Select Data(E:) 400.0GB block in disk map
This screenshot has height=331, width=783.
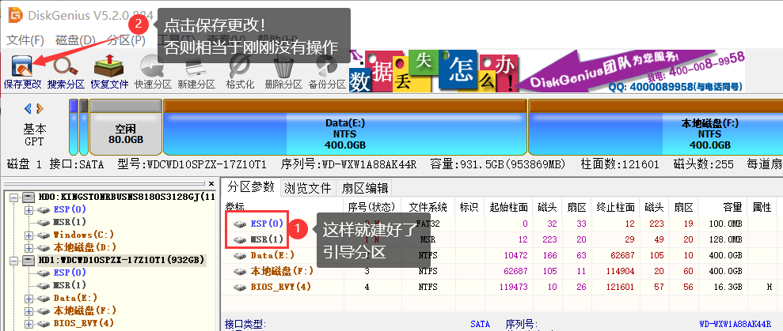(345, 127)
